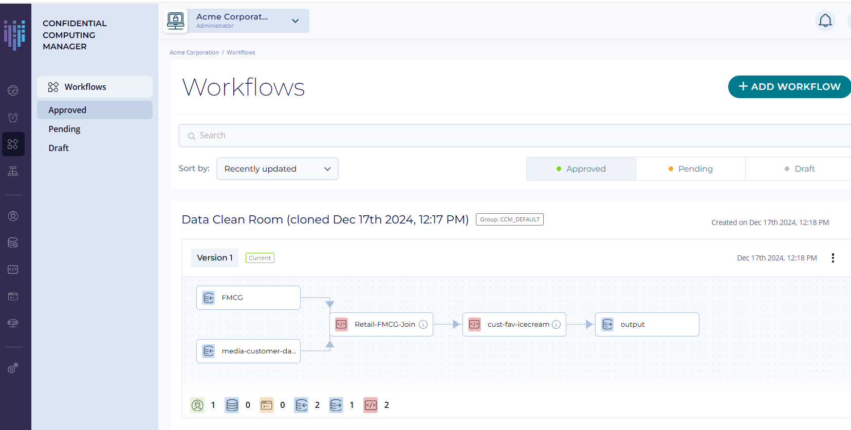Click the orange terminal app count icon
The image size is (851, 430).
266,405
